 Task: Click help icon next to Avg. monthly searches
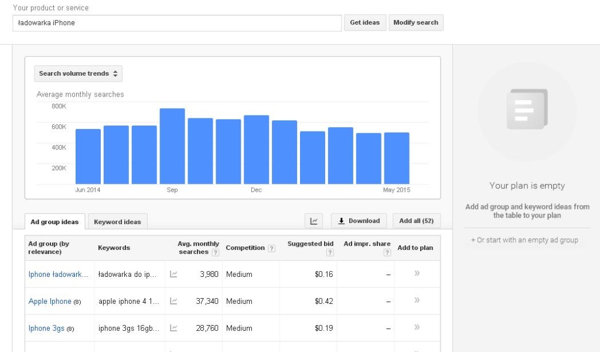(x=216, y=252)
